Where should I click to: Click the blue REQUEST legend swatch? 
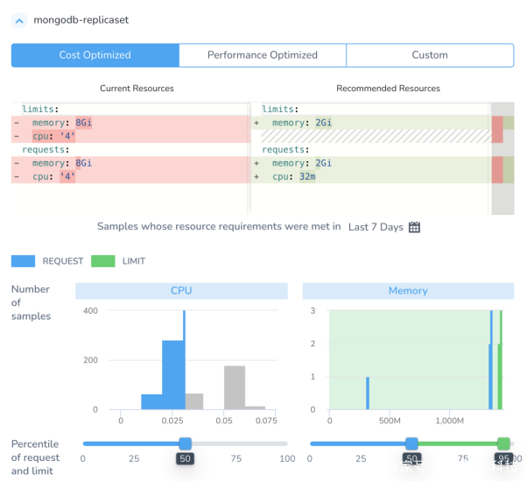pyautogui.click(x=23, y=261)
